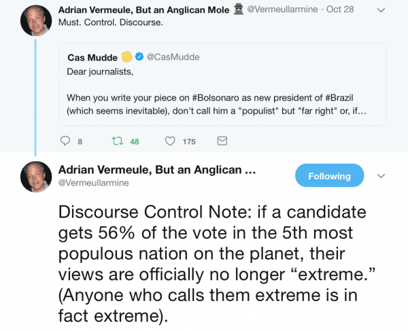Toggle the blue Following button
The width and height of the screenshot is (408, 331).
tap(329, 176)
